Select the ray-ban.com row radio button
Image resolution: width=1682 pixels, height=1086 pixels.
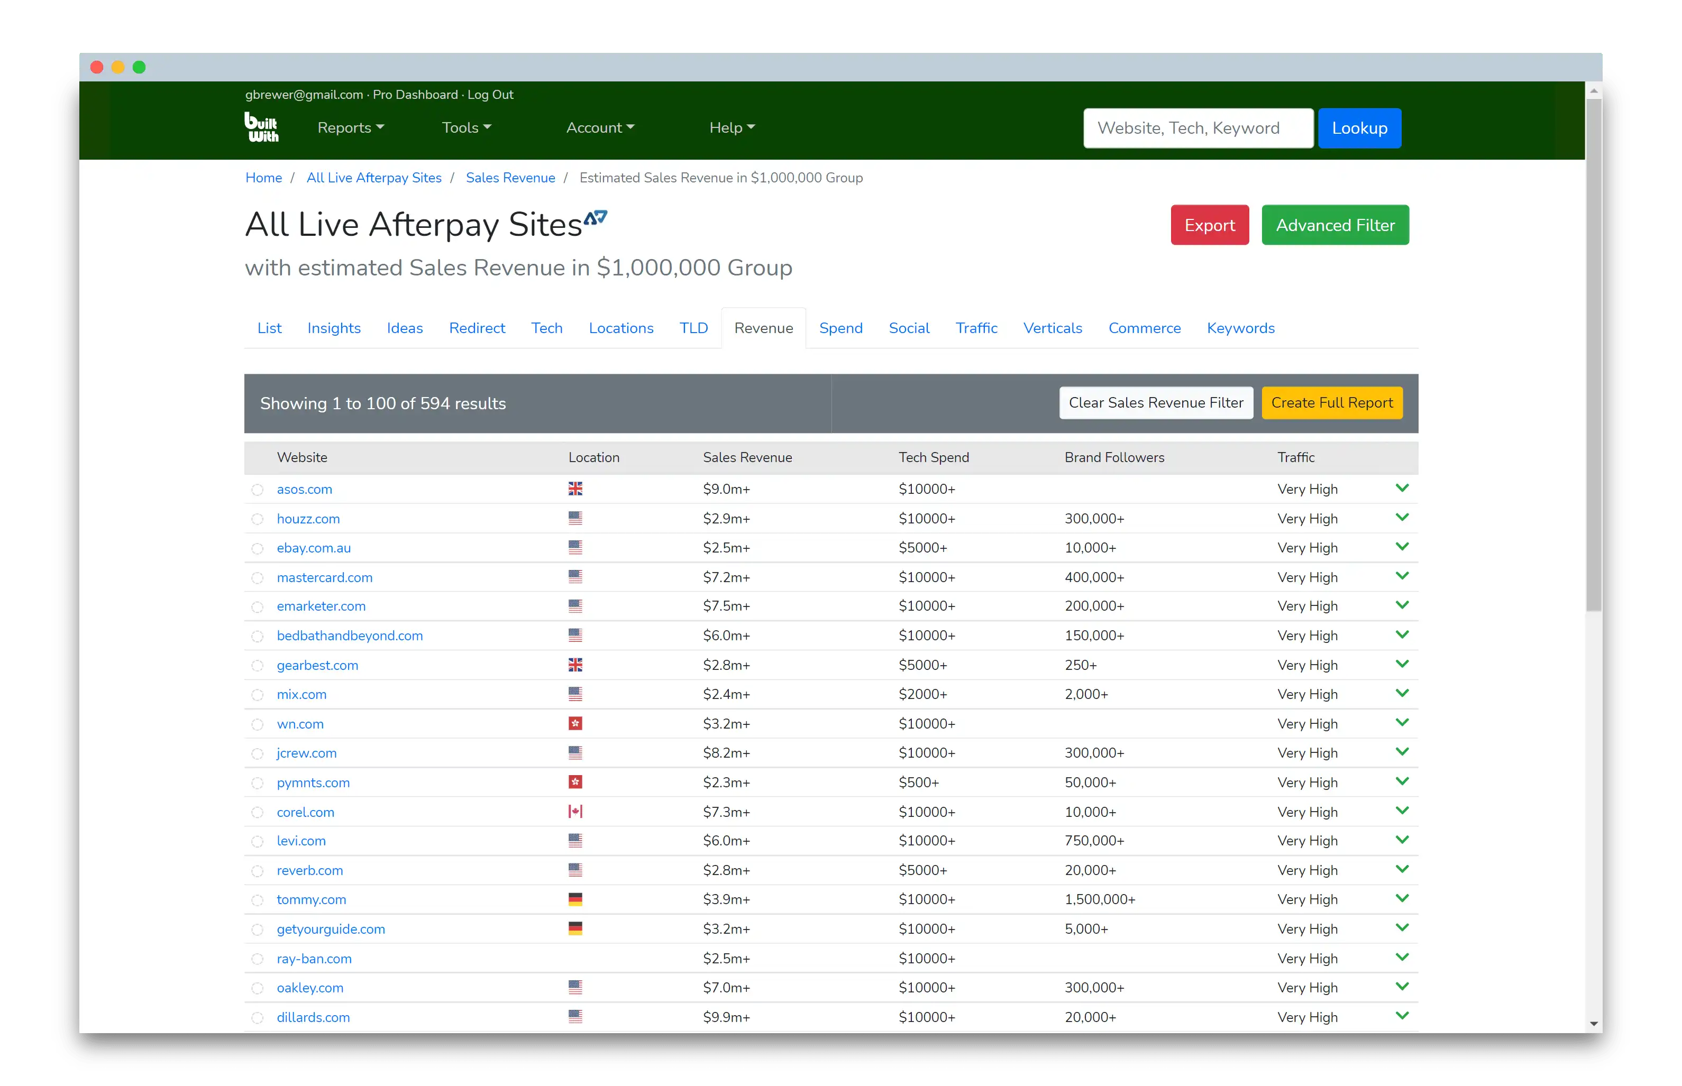[258, 959]
